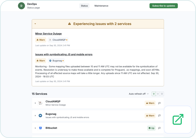Click Up status badge on Bitbucket row
The image size is (196, 138).
[x=151, y=128]
